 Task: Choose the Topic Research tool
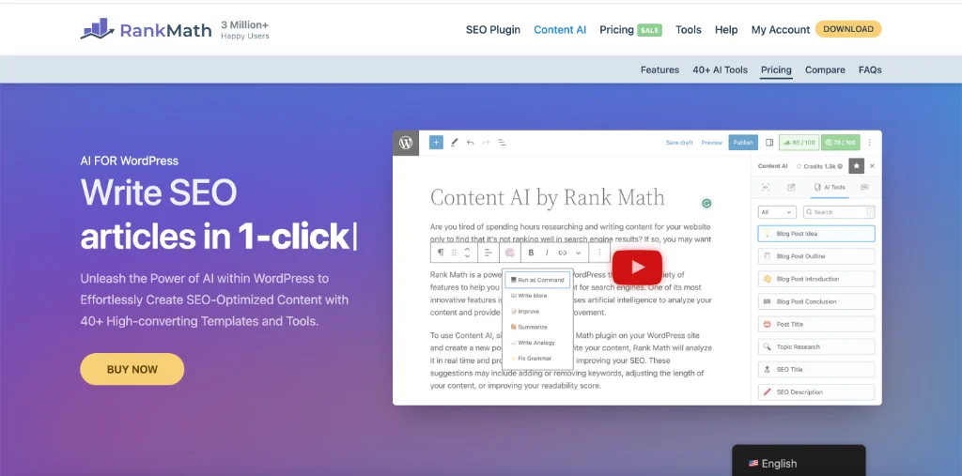click(x=816, y=346)
